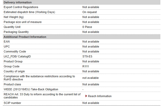Screen dimensions: 163x106
Task: Select the Delivery information section header
Action: pos(82,2)
